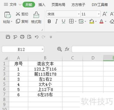Cut selection with 剪切

coord(22,14)
